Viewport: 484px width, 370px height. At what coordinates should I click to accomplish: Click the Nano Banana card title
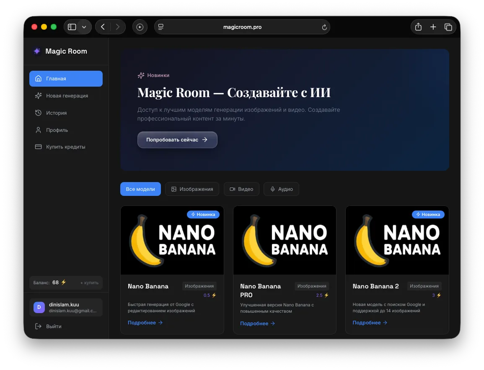[148, 286]
